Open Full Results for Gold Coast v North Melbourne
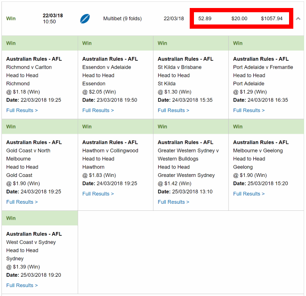Image resolution: width=306 pixels, height=296 pixels. click(x=22, y=202)
